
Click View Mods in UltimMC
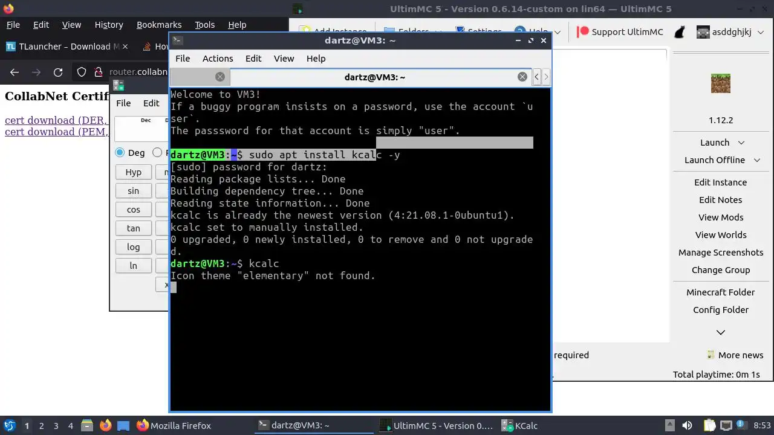tap(721, 217)
